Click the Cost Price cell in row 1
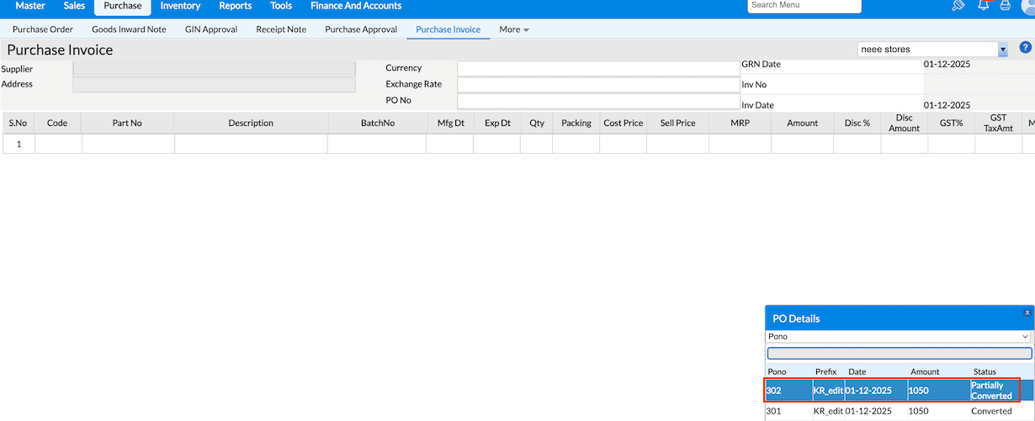 (624, 144)
